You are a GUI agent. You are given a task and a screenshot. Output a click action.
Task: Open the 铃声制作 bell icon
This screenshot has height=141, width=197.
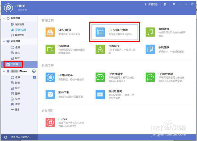100,49
